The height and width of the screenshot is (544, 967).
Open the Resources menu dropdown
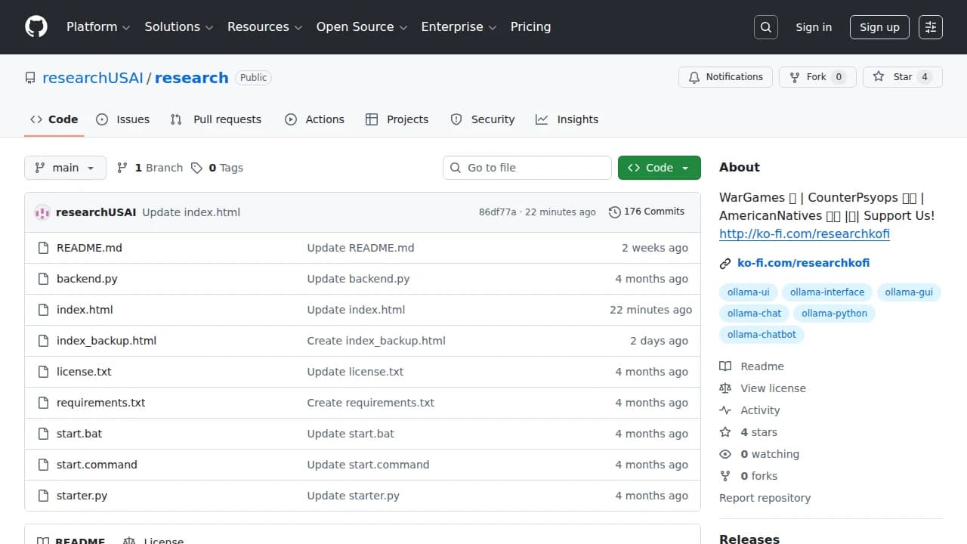point(264,26)
